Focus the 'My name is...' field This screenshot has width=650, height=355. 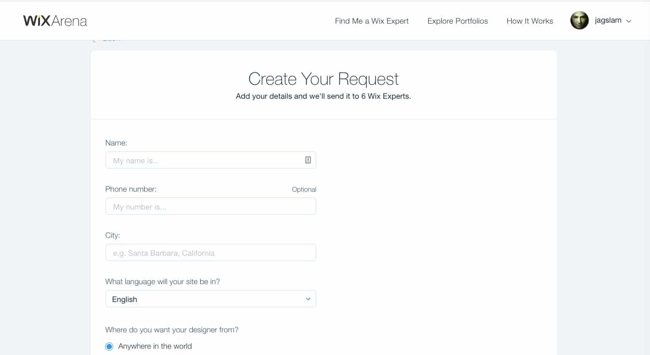pos(211,160)
